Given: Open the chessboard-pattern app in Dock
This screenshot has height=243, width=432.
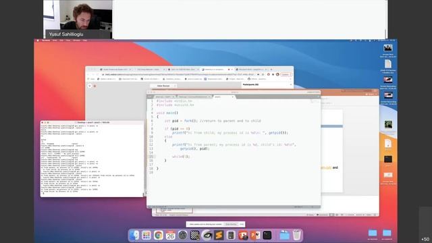Looking at the screenshot, I should [x=195, y=236].
